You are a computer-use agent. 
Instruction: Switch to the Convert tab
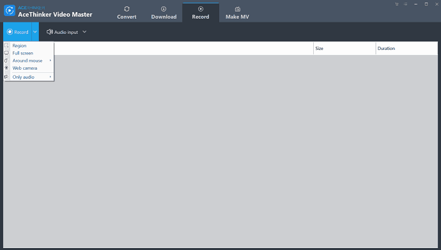(x=127, y=13)
